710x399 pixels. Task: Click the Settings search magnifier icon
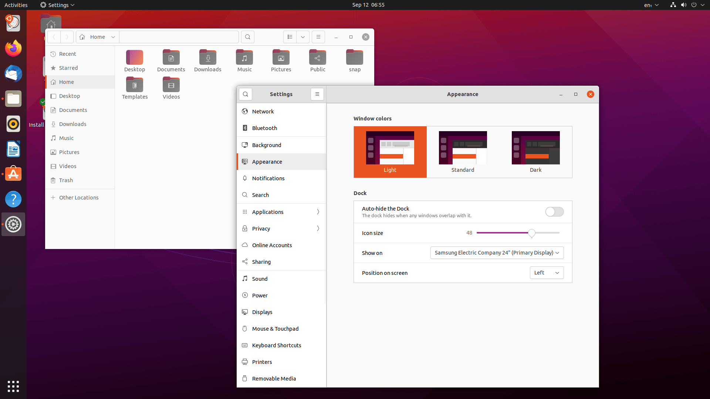[246, 94]
